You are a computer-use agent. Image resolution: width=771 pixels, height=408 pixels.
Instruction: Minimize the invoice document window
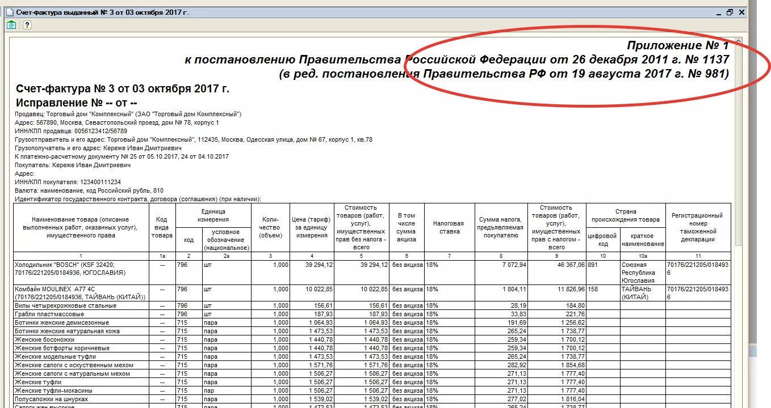pos(718,12)
